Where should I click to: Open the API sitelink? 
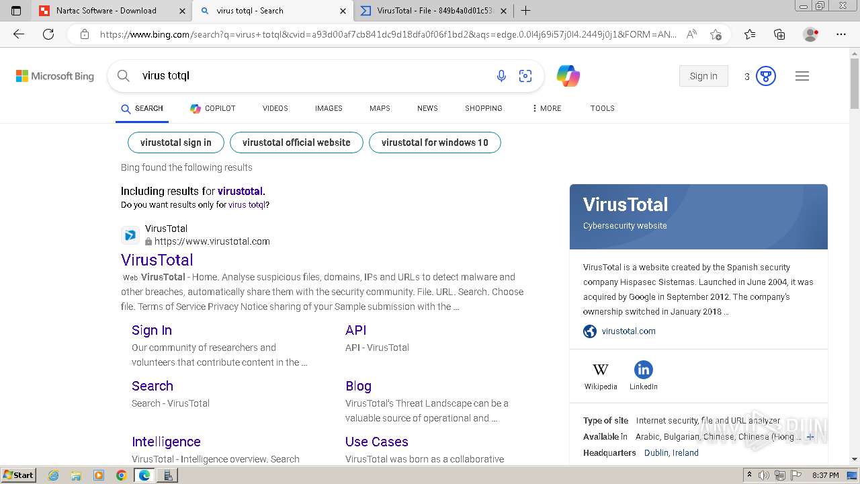coord(356,330)
